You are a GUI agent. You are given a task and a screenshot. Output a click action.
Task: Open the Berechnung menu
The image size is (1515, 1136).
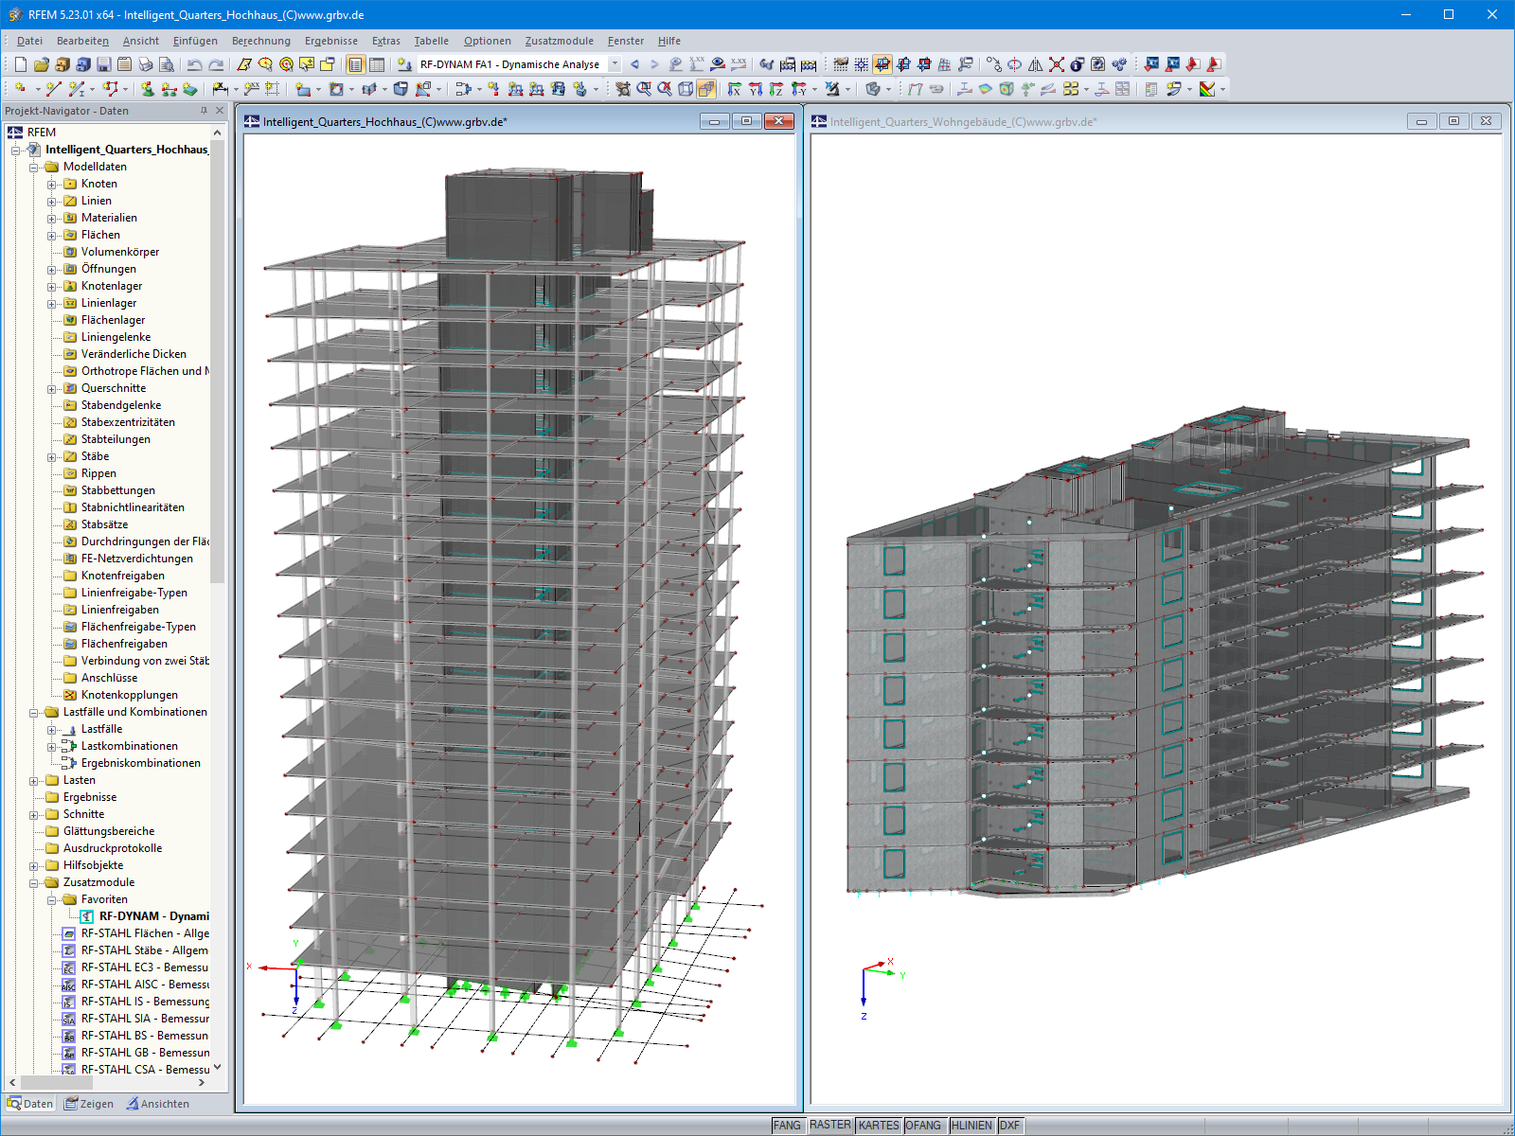pyautogui.click(x=261, y=41)
